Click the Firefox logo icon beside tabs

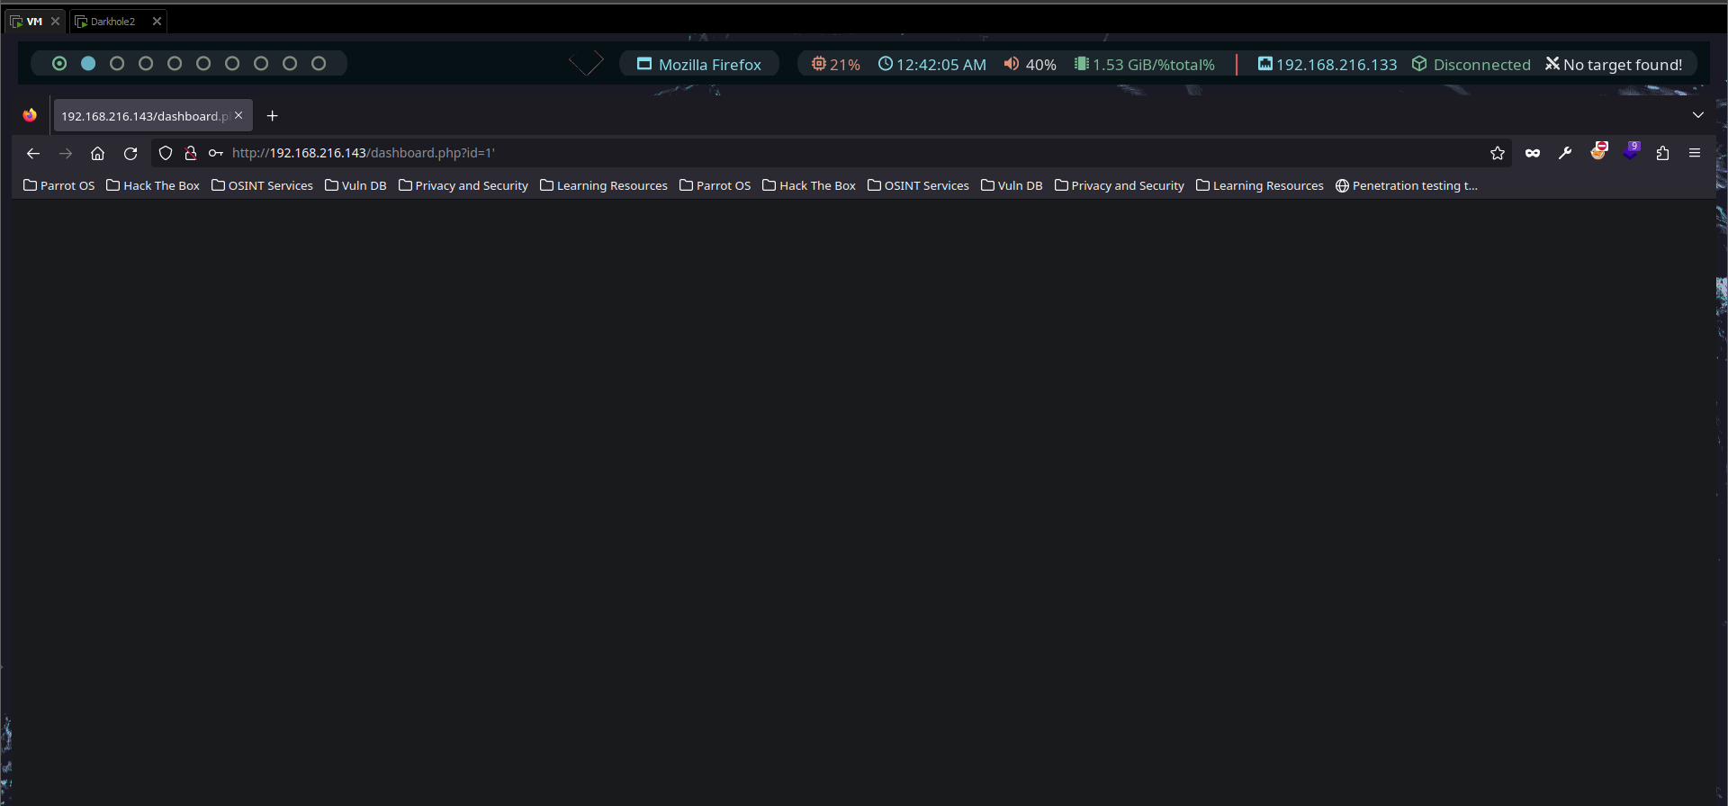(x=30, y=115)
